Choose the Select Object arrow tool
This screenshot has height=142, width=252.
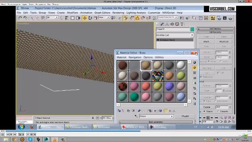point(61,18)
